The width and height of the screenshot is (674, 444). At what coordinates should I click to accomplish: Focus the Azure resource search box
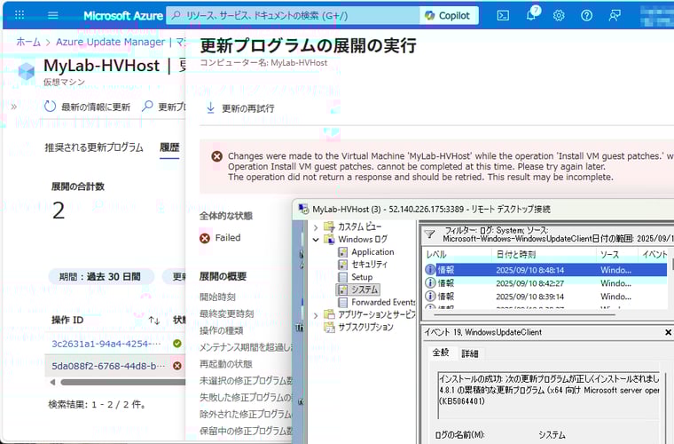[293, 16]
